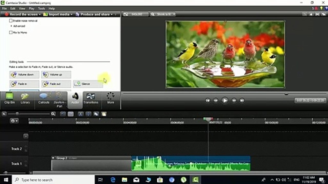This screenshot has height=184, width=328.
Task: Click the editing dimensions button
Action: coord(136,14)
